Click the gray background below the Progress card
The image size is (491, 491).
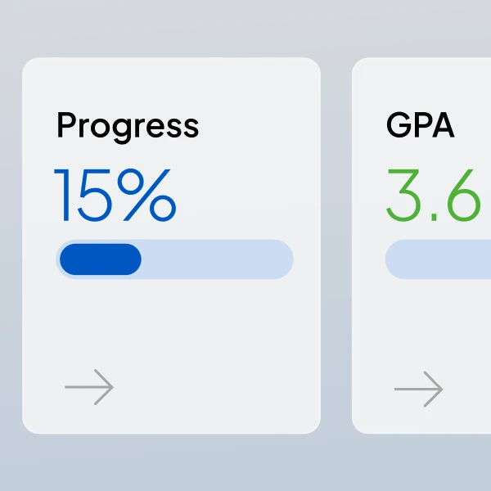coord(171,462)
